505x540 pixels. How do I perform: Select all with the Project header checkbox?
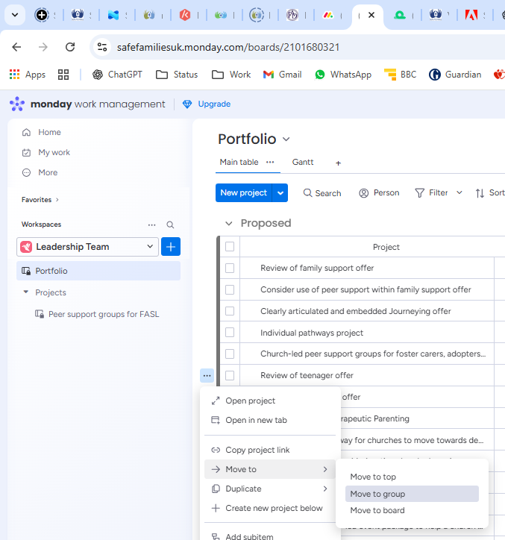point(230,247)
